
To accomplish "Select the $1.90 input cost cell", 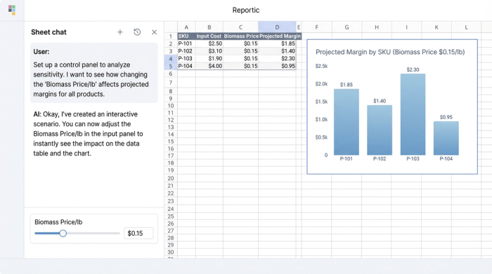I will click(x=209, y=58).
